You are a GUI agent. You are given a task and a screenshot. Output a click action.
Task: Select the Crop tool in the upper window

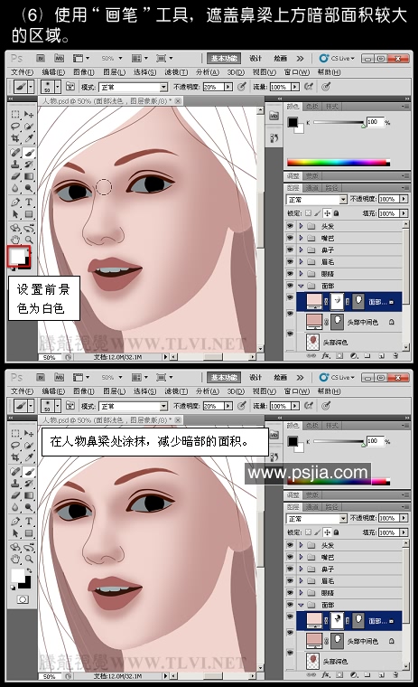15,138
